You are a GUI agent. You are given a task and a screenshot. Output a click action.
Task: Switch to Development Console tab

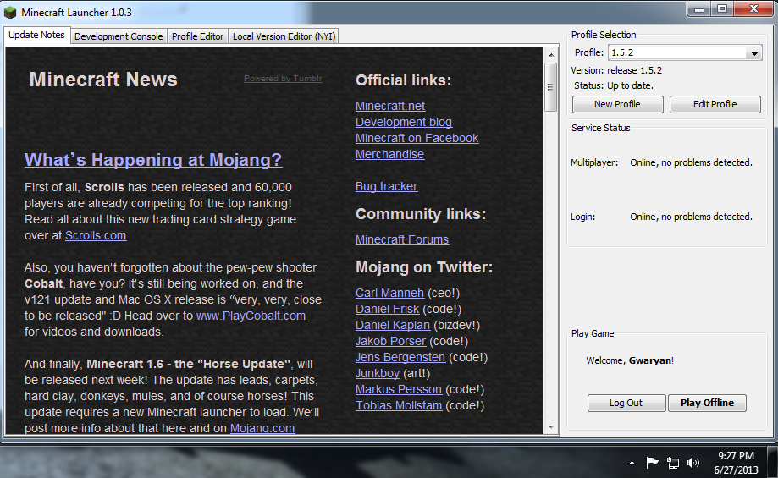(x=119, y=36)
